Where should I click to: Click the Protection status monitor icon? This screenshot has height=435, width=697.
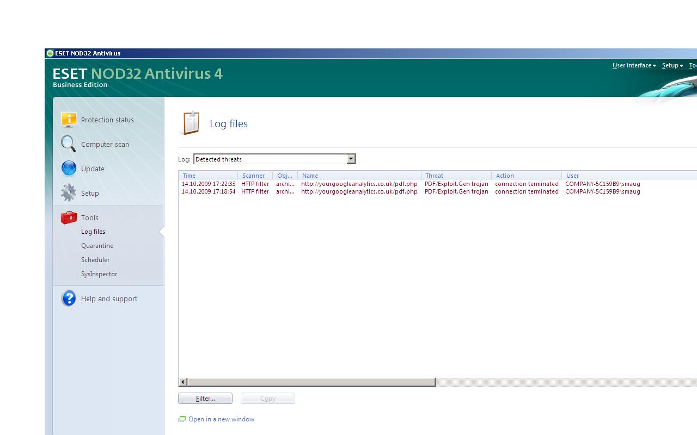click(x=69, y=120)
